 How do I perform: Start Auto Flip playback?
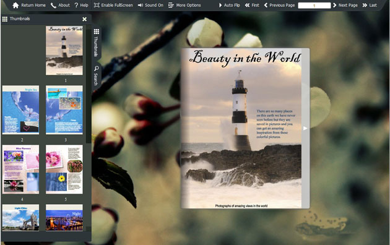pyautogui.click(x=229, y=5)
